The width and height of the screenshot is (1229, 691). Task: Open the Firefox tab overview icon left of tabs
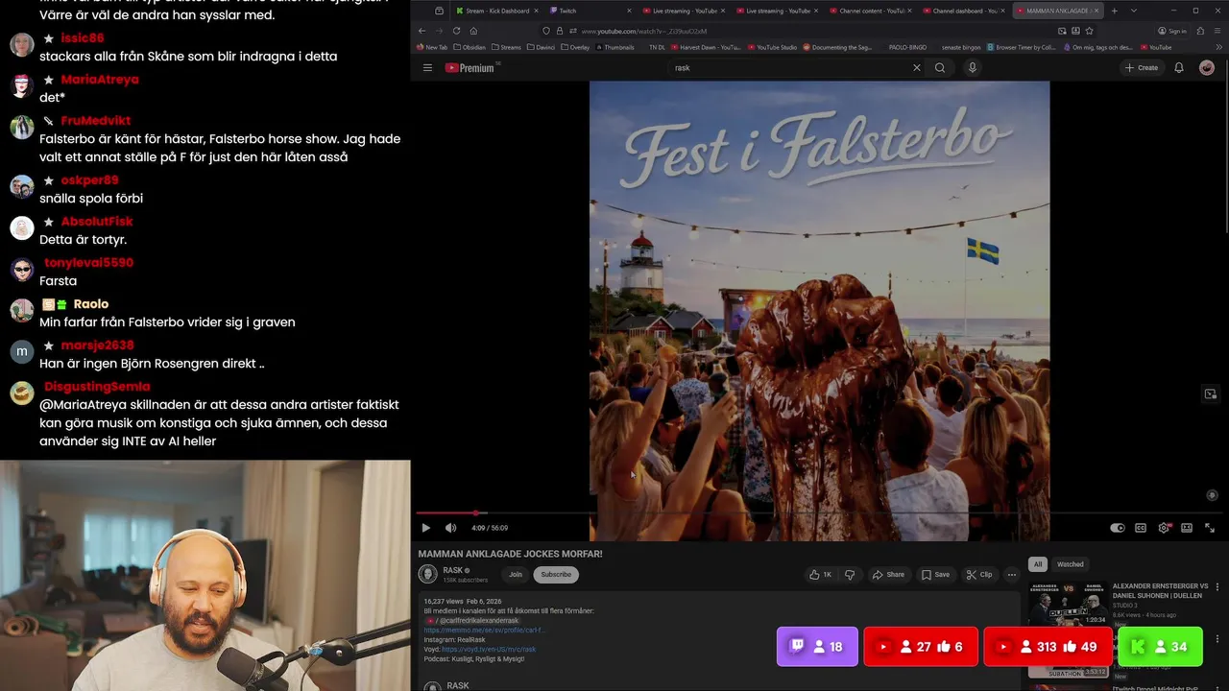[439, 11]
